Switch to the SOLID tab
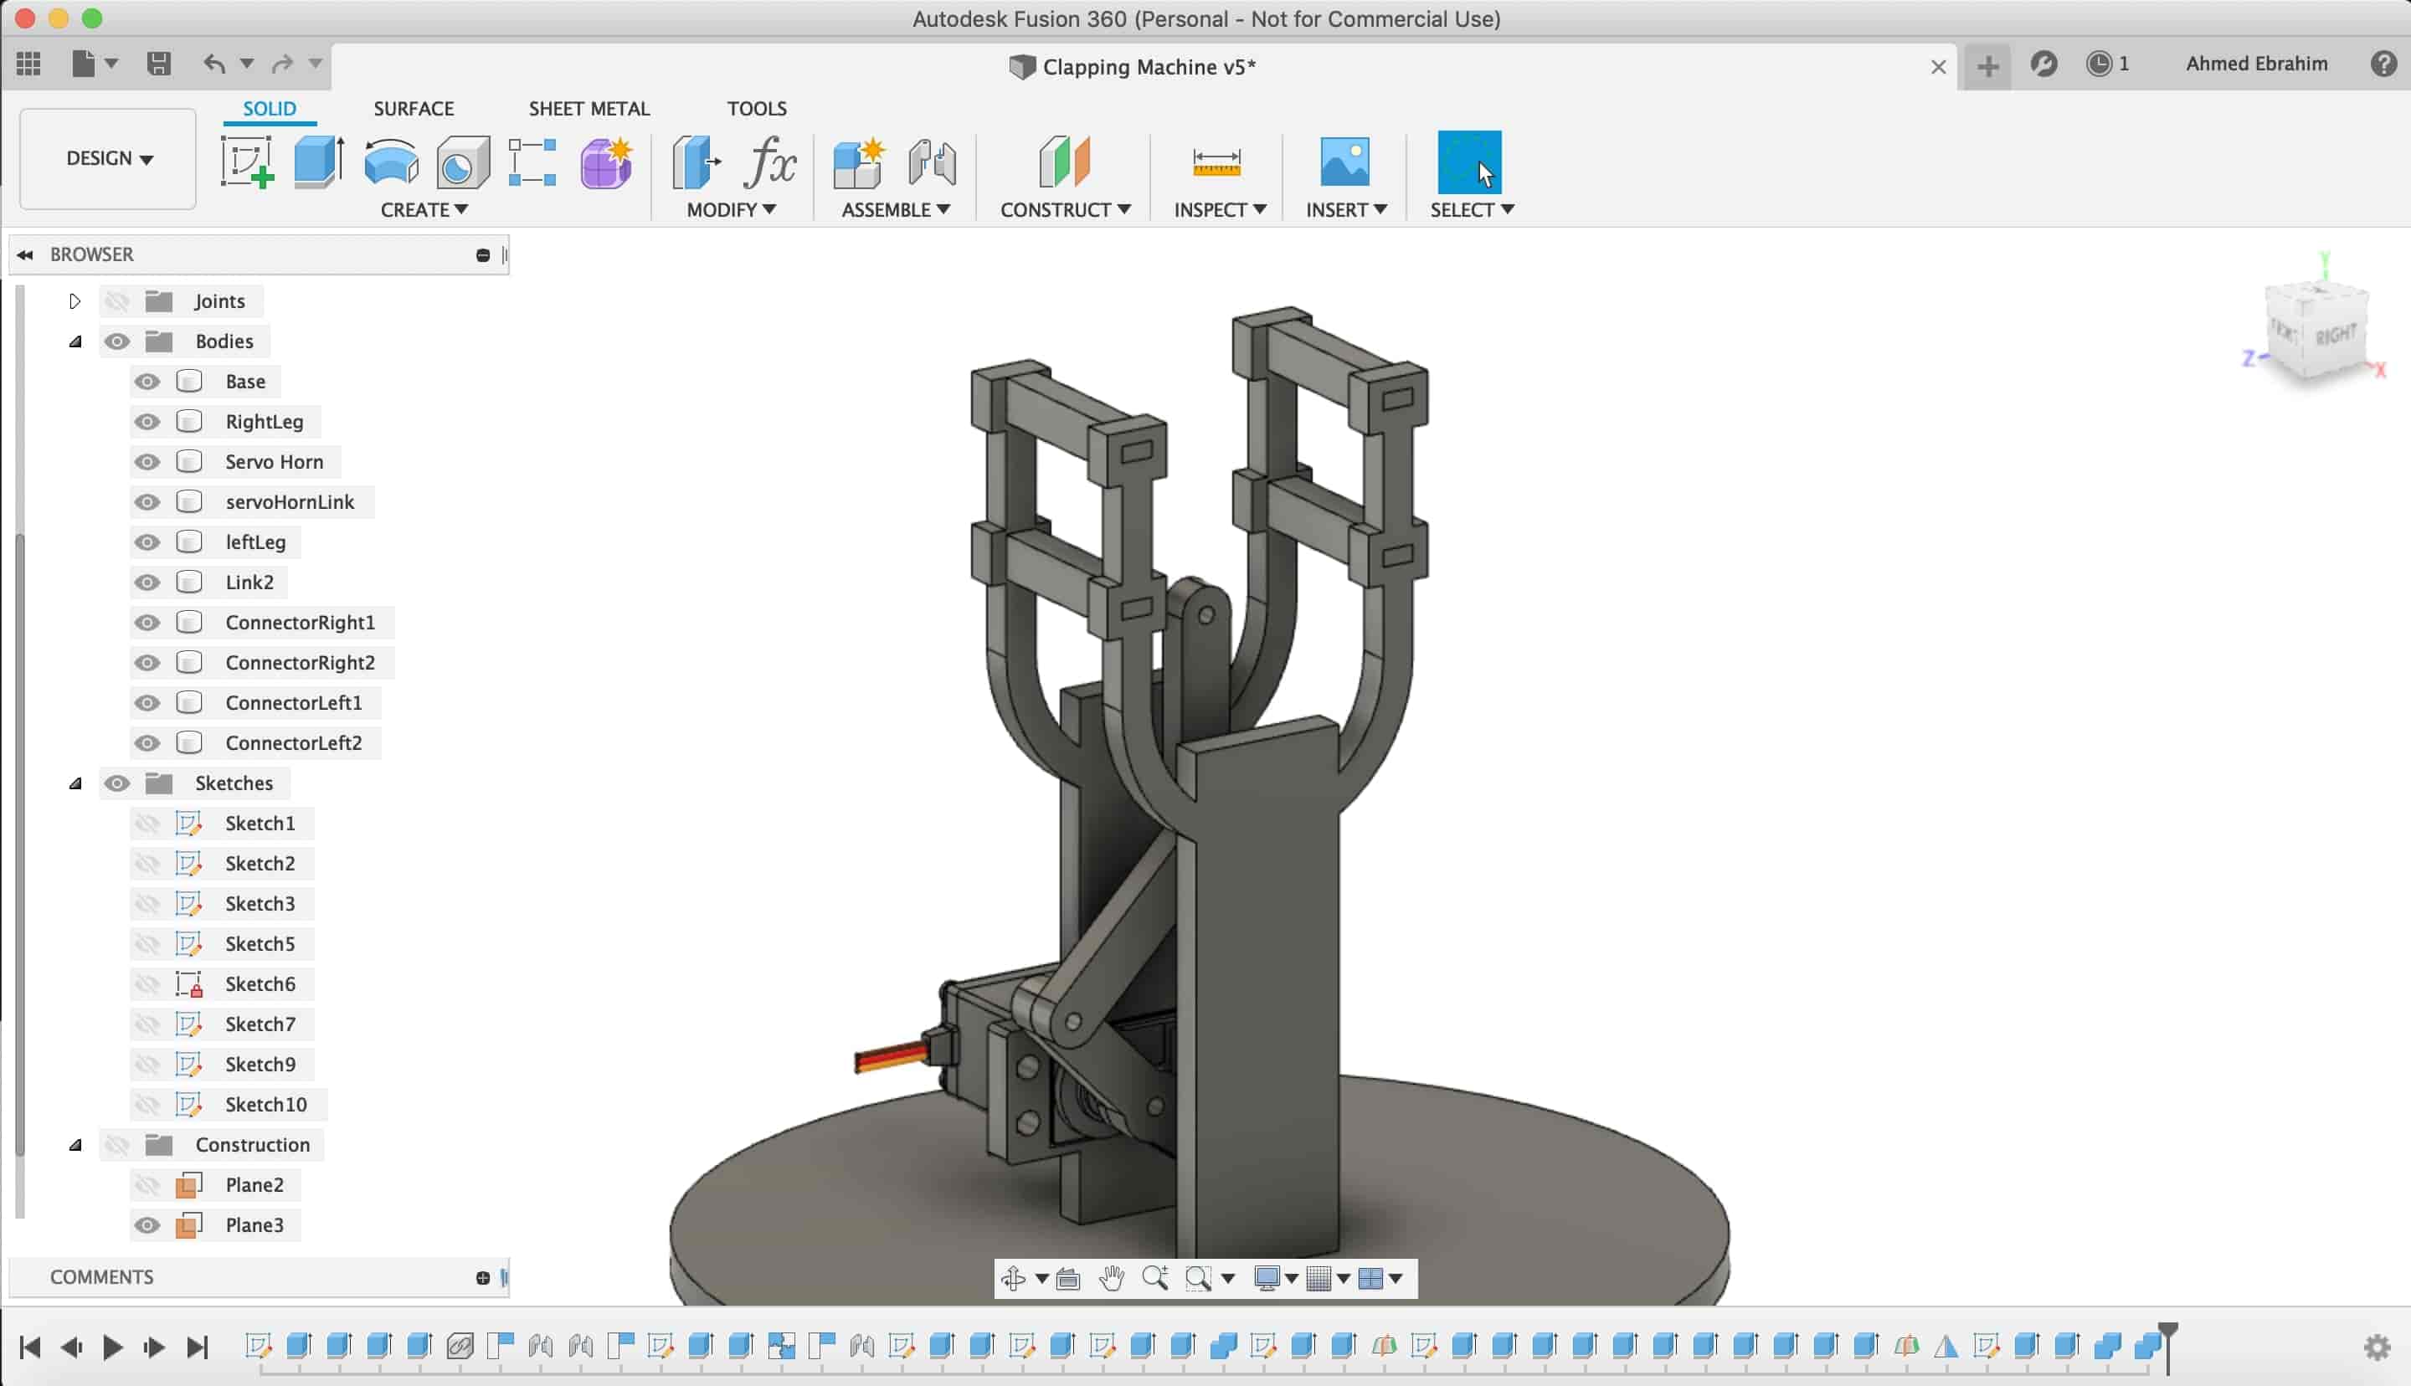This screenshot has height=1386, width=2411. pos(270,109)
